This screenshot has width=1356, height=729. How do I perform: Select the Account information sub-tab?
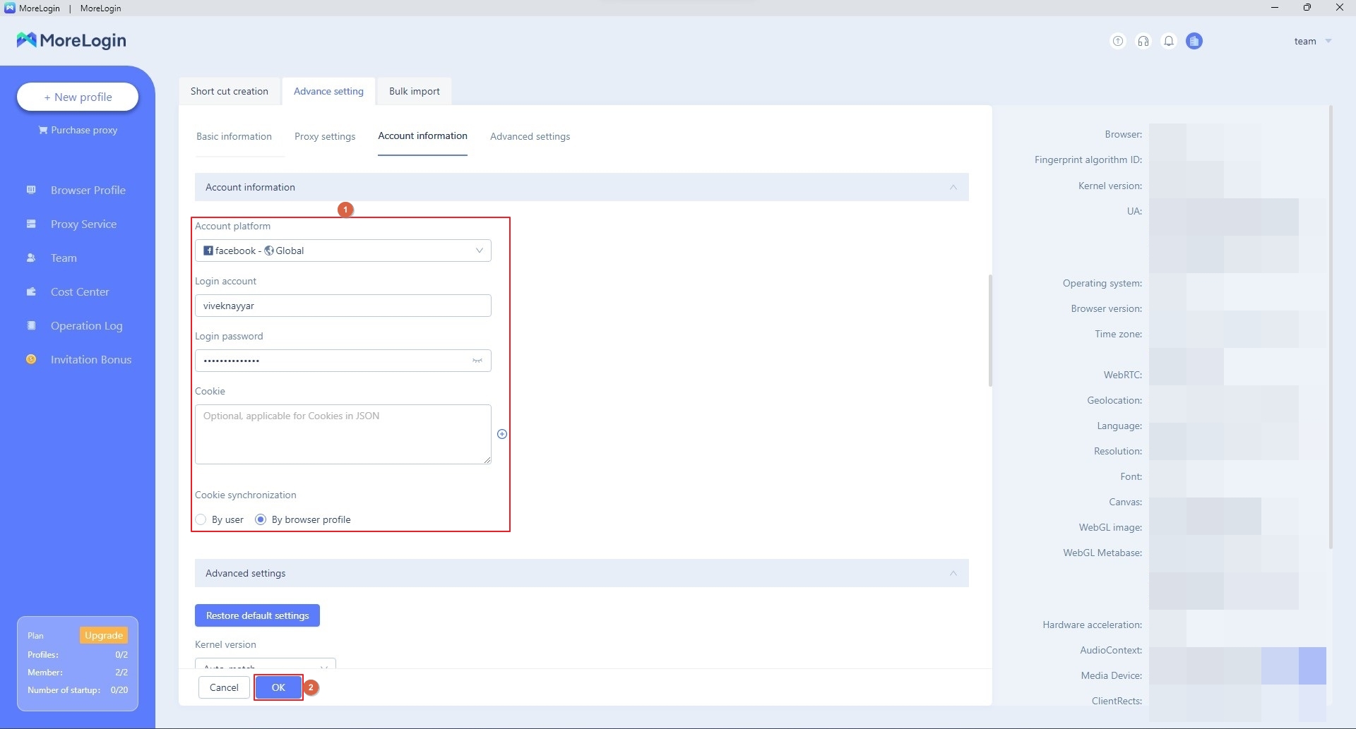(422, 135)
